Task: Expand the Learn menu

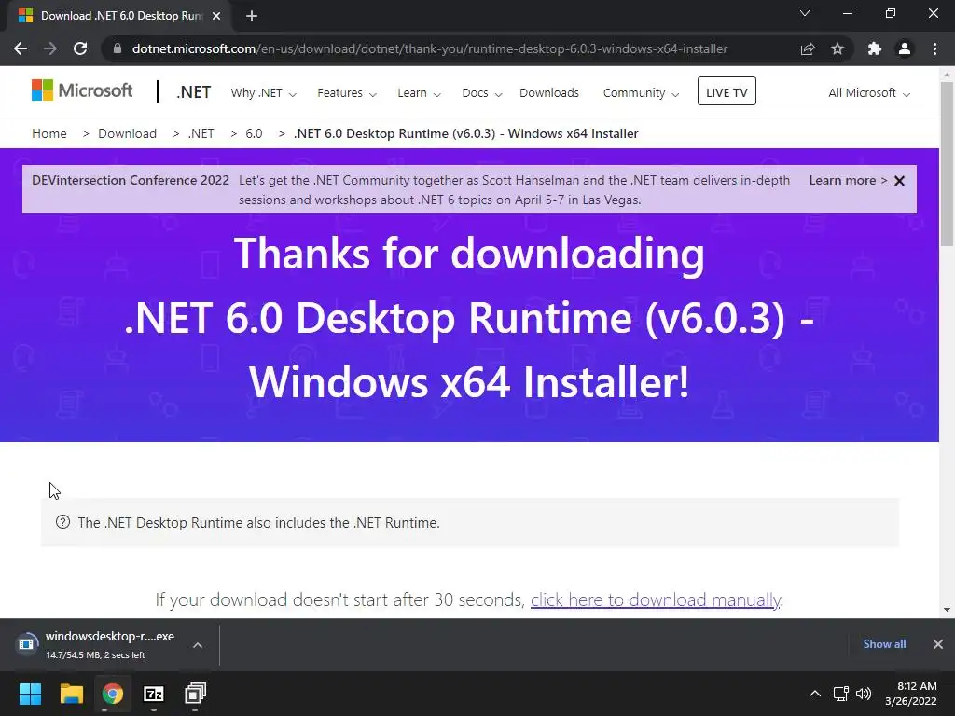Action: coord(419,93)
